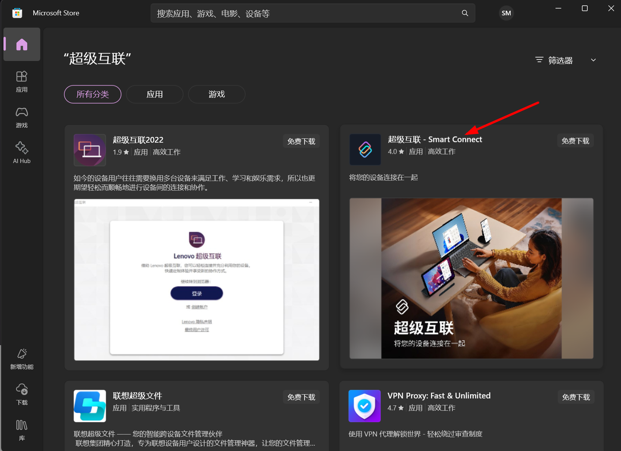Maximize the Microsoft Store window
This screenshot has height=451, width=621.
585,8
